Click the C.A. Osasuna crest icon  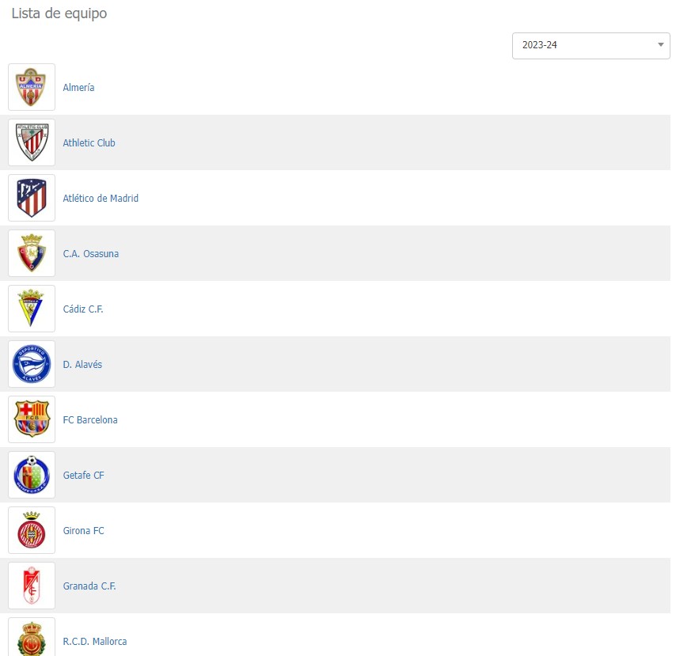[x=32, y=253]
